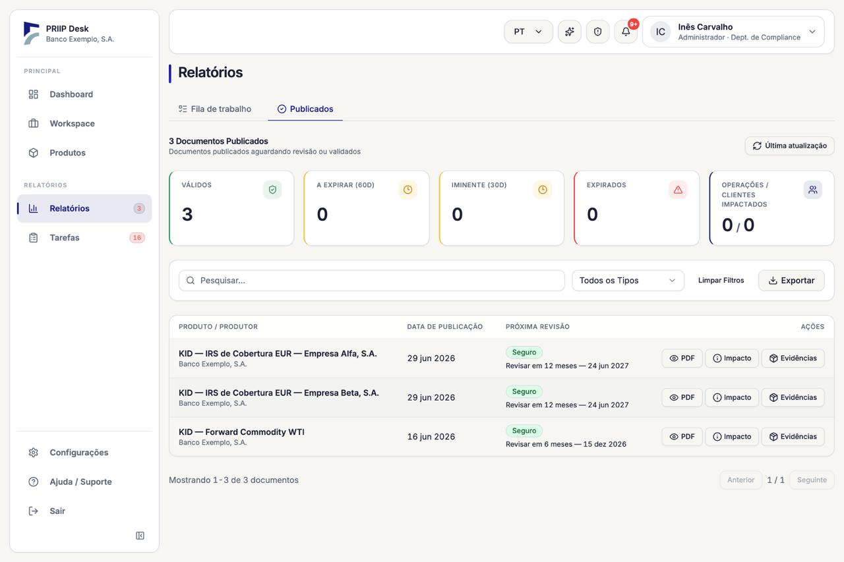
Task: Click the Exportar button
Action: (x=791, y=280)
